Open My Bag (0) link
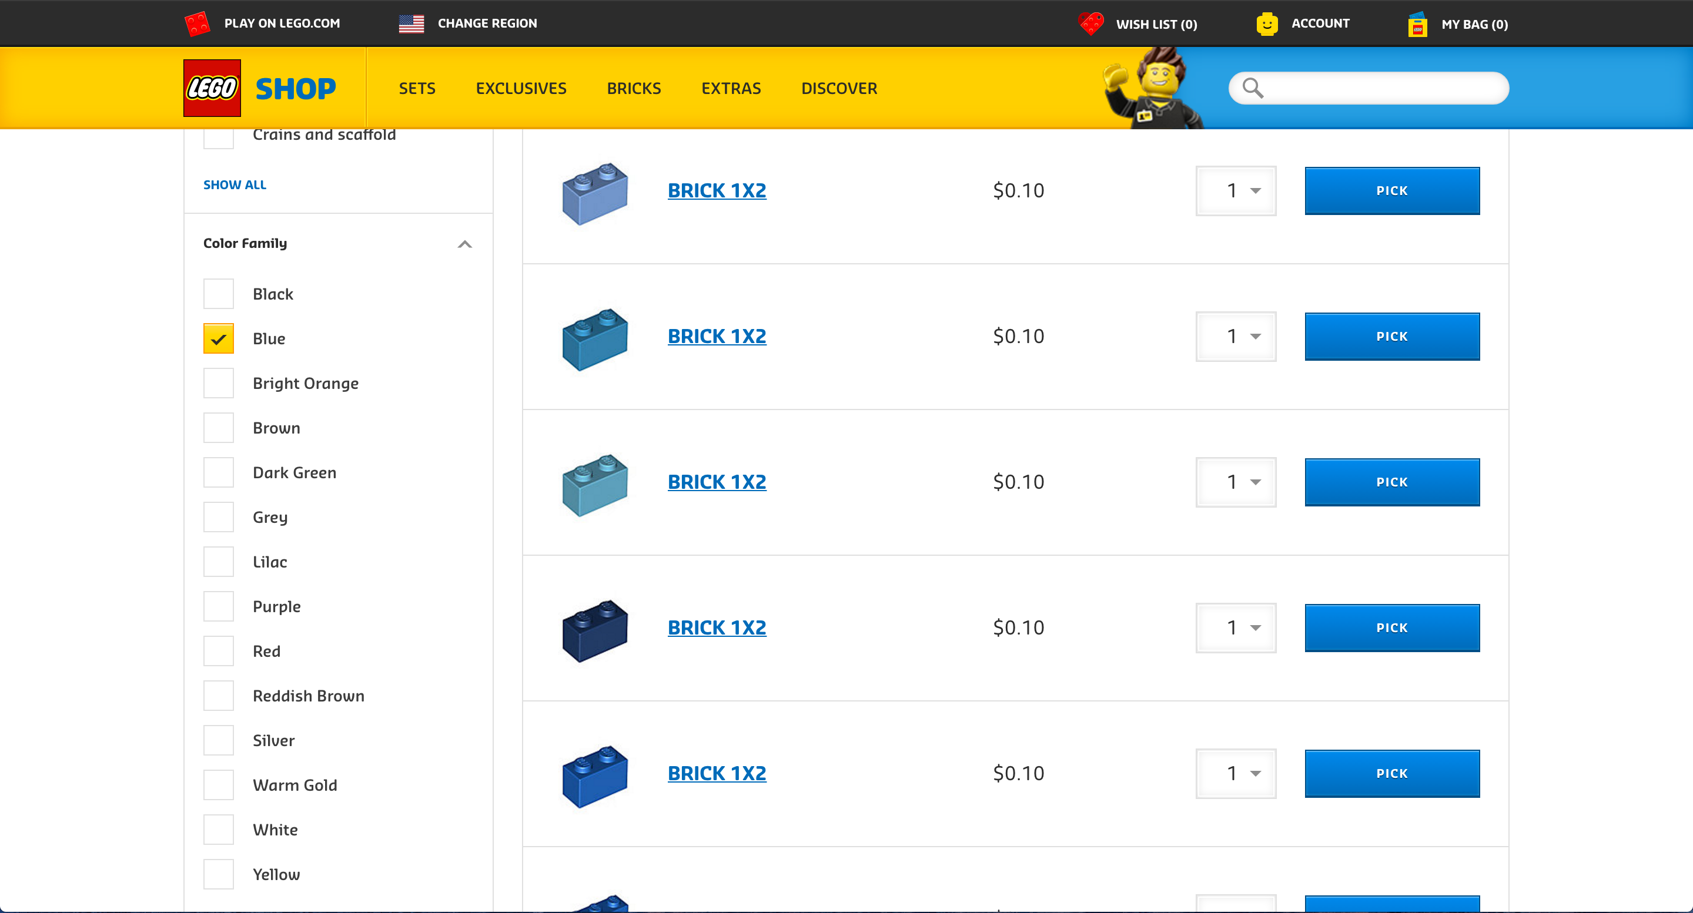The width and height of the screenshot is (1693, 913). tap(1474, 24)
